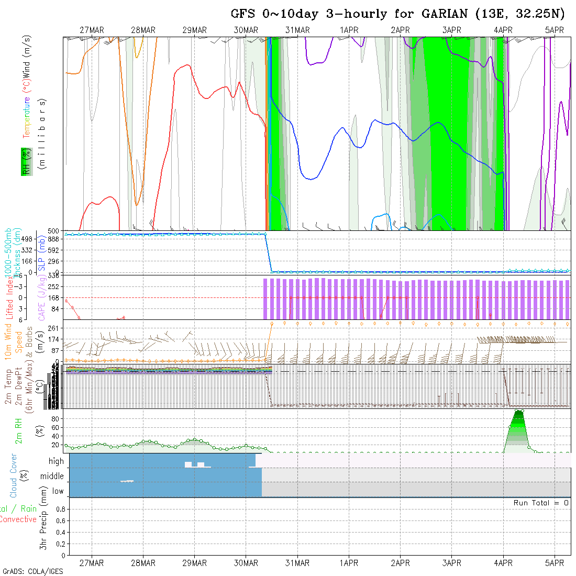The height and width of the screenshot is (576, 576).
Task: Click the red Convective precipitation label
Action: coord(18,519)
